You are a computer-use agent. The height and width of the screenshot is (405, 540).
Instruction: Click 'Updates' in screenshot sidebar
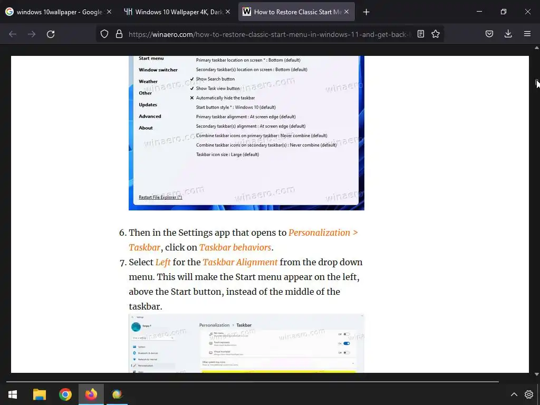(x=148, y=105)
